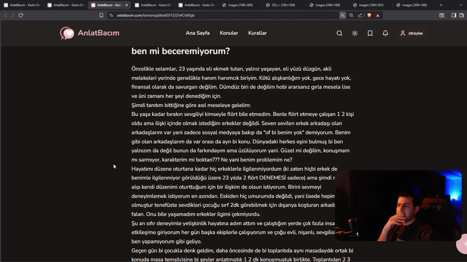Click the AnlatBacım site name

pyautogui.click(x=99, y=33)
